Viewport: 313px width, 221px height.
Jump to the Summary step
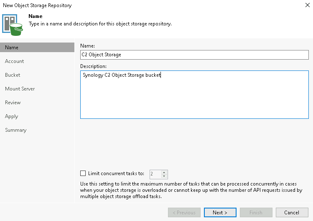click(16, 130)
